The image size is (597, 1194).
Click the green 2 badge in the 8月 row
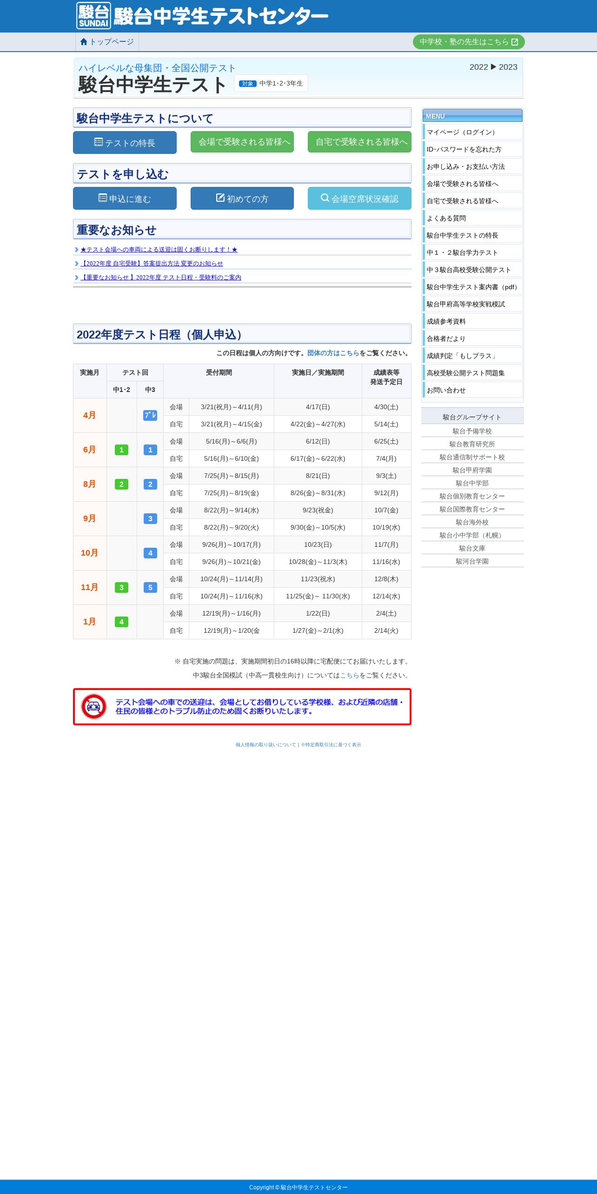(x=121, y=484)
